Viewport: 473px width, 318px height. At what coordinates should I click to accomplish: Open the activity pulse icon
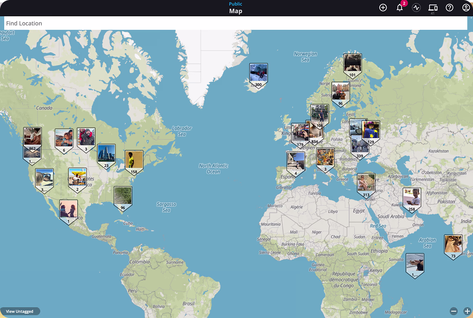[416, 8]
